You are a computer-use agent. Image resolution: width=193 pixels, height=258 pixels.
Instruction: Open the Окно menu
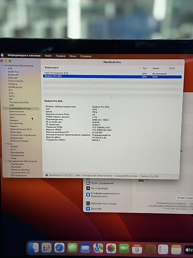point(73,56)
